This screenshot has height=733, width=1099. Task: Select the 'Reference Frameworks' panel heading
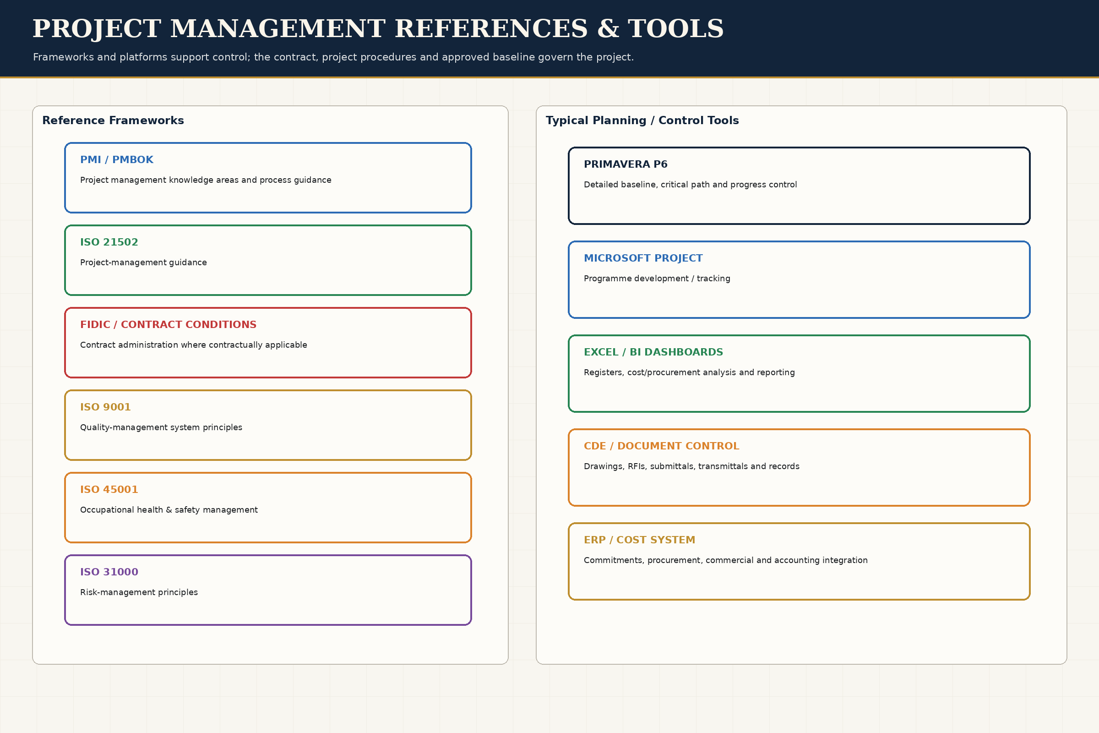113,120
